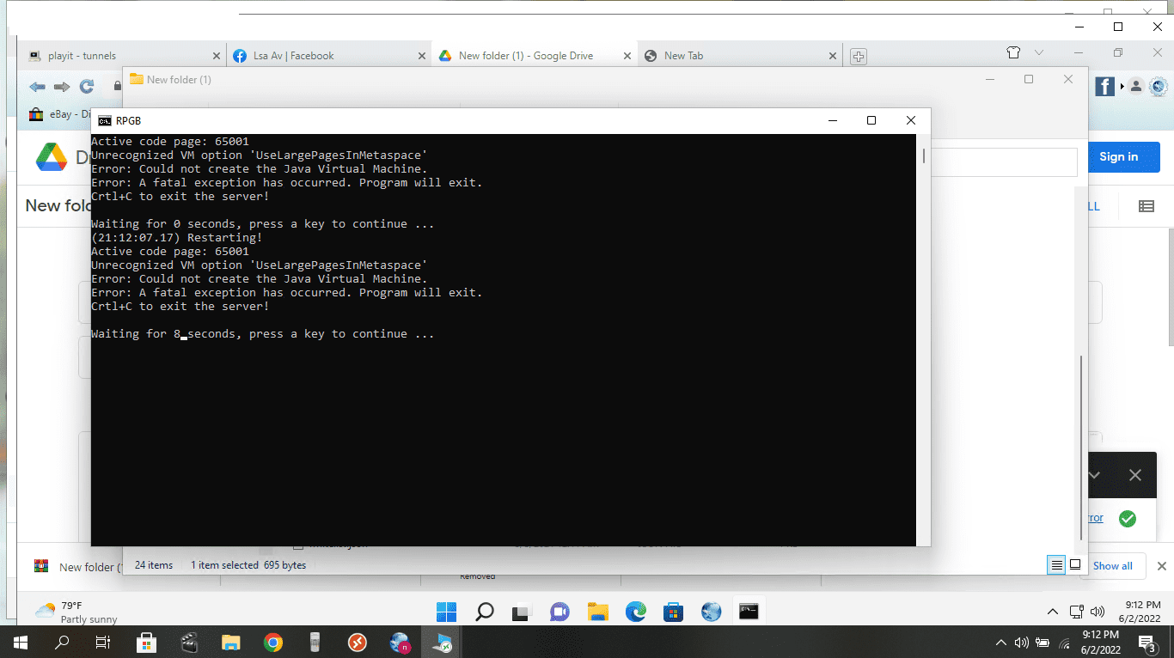Dismiss the Drive notification popup
The width and height of the screenshot is (1174, 658).
[1135, 475]
